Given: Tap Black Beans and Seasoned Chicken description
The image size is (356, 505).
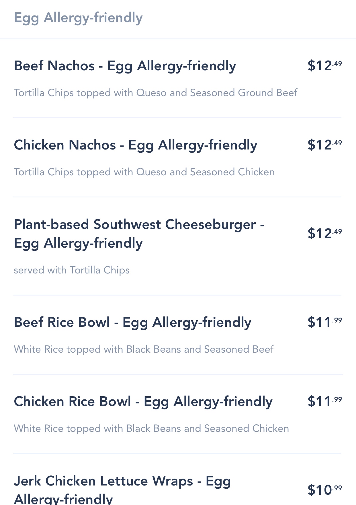Looking at the screenshot, I should pos(151,429).
